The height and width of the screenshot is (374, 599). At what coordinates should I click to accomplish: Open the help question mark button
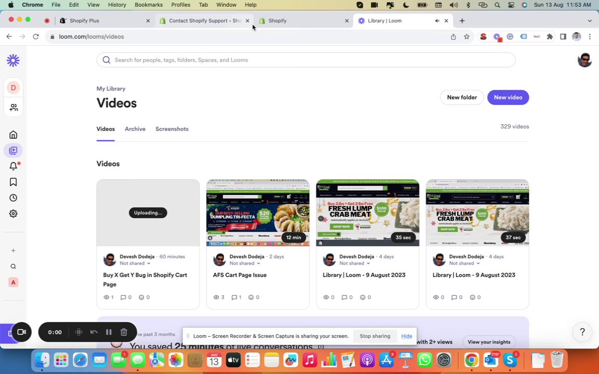tap(582, 332)
